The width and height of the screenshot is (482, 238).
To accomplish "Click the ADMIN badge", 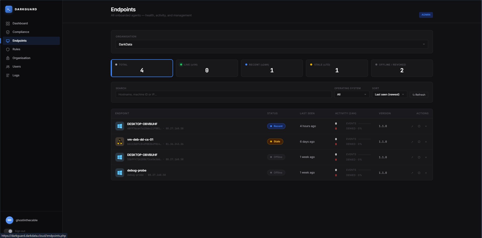I will pos(426,15).
